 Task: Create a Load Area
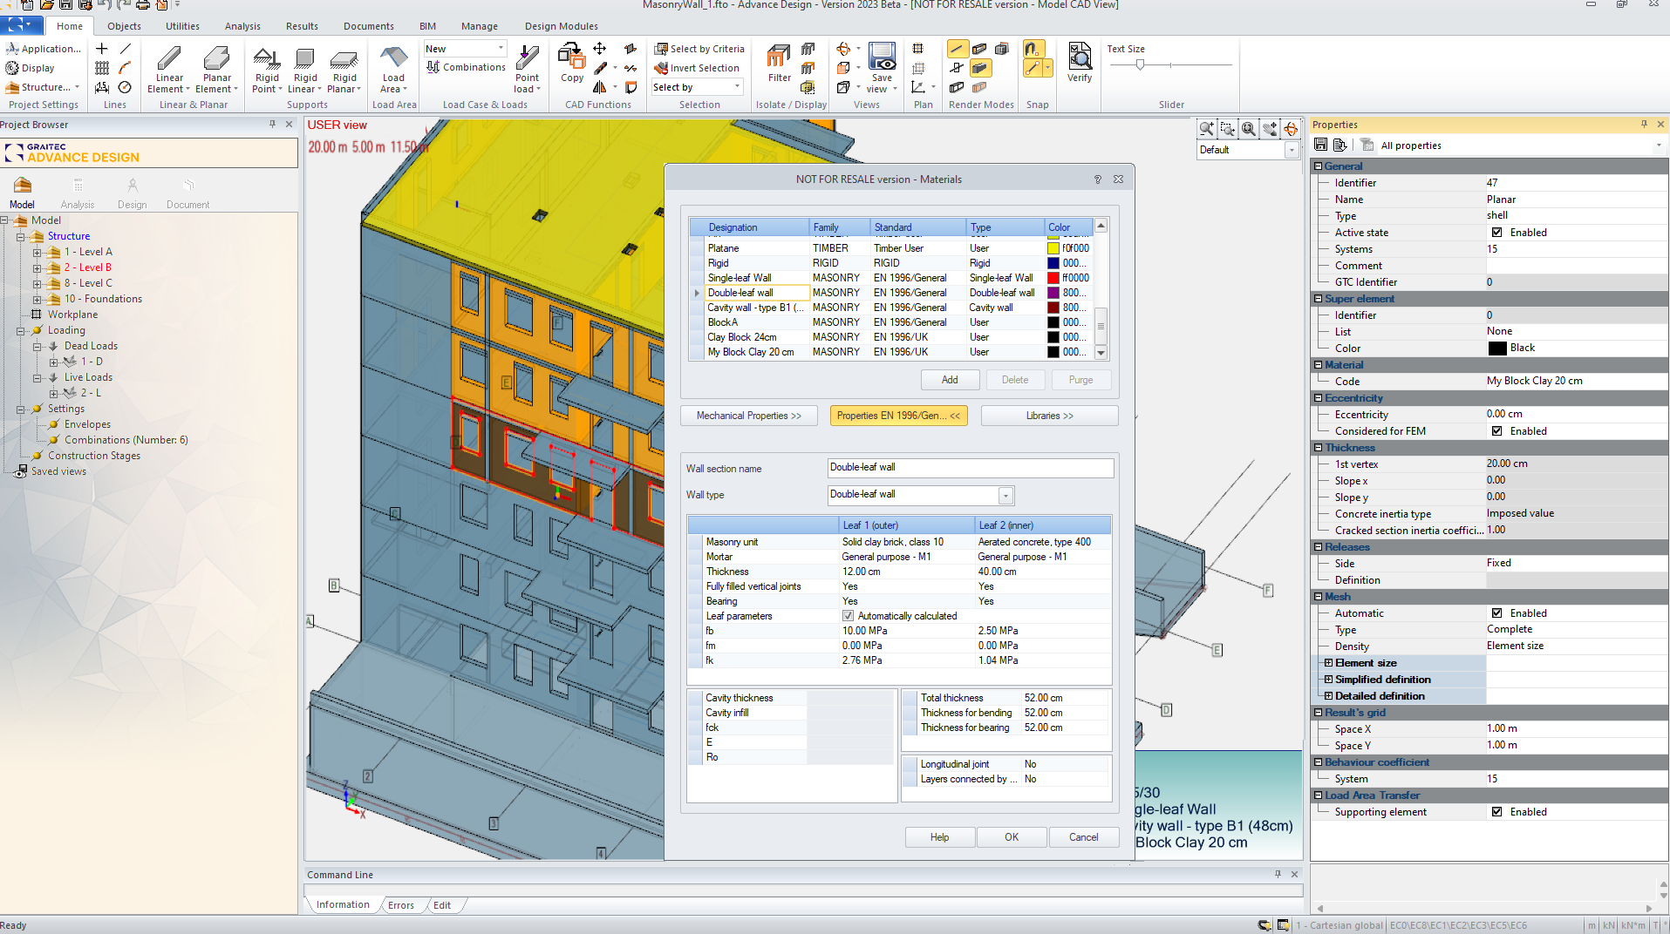point(394,69)
